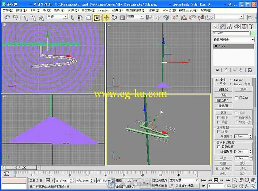The image size is (258, 191).
Task: Open the Utilities hammer panel tab
Action: tap(251, 26)
